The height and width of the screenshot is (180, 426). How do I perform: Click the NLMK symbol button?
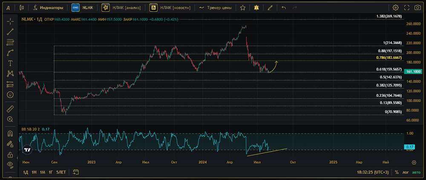[82, 8]
